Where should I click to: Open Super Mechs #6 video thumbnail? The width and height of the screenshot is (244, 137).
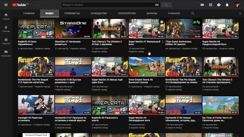[x=220, y=29]
